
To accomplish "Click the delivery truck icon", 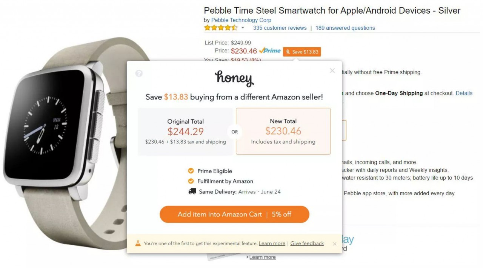I will (x=192, y=191).
